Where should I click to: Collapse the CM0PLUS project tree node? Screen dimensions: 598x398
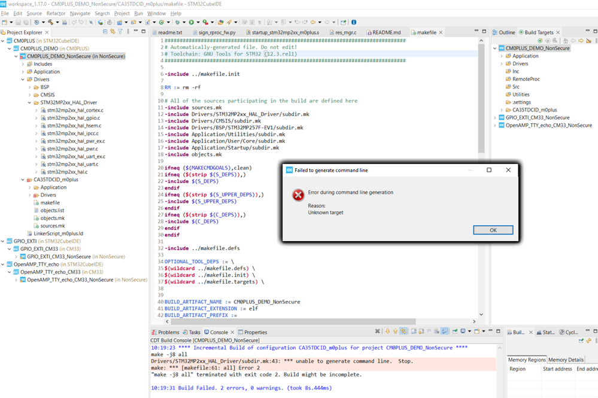coord(3,41)
